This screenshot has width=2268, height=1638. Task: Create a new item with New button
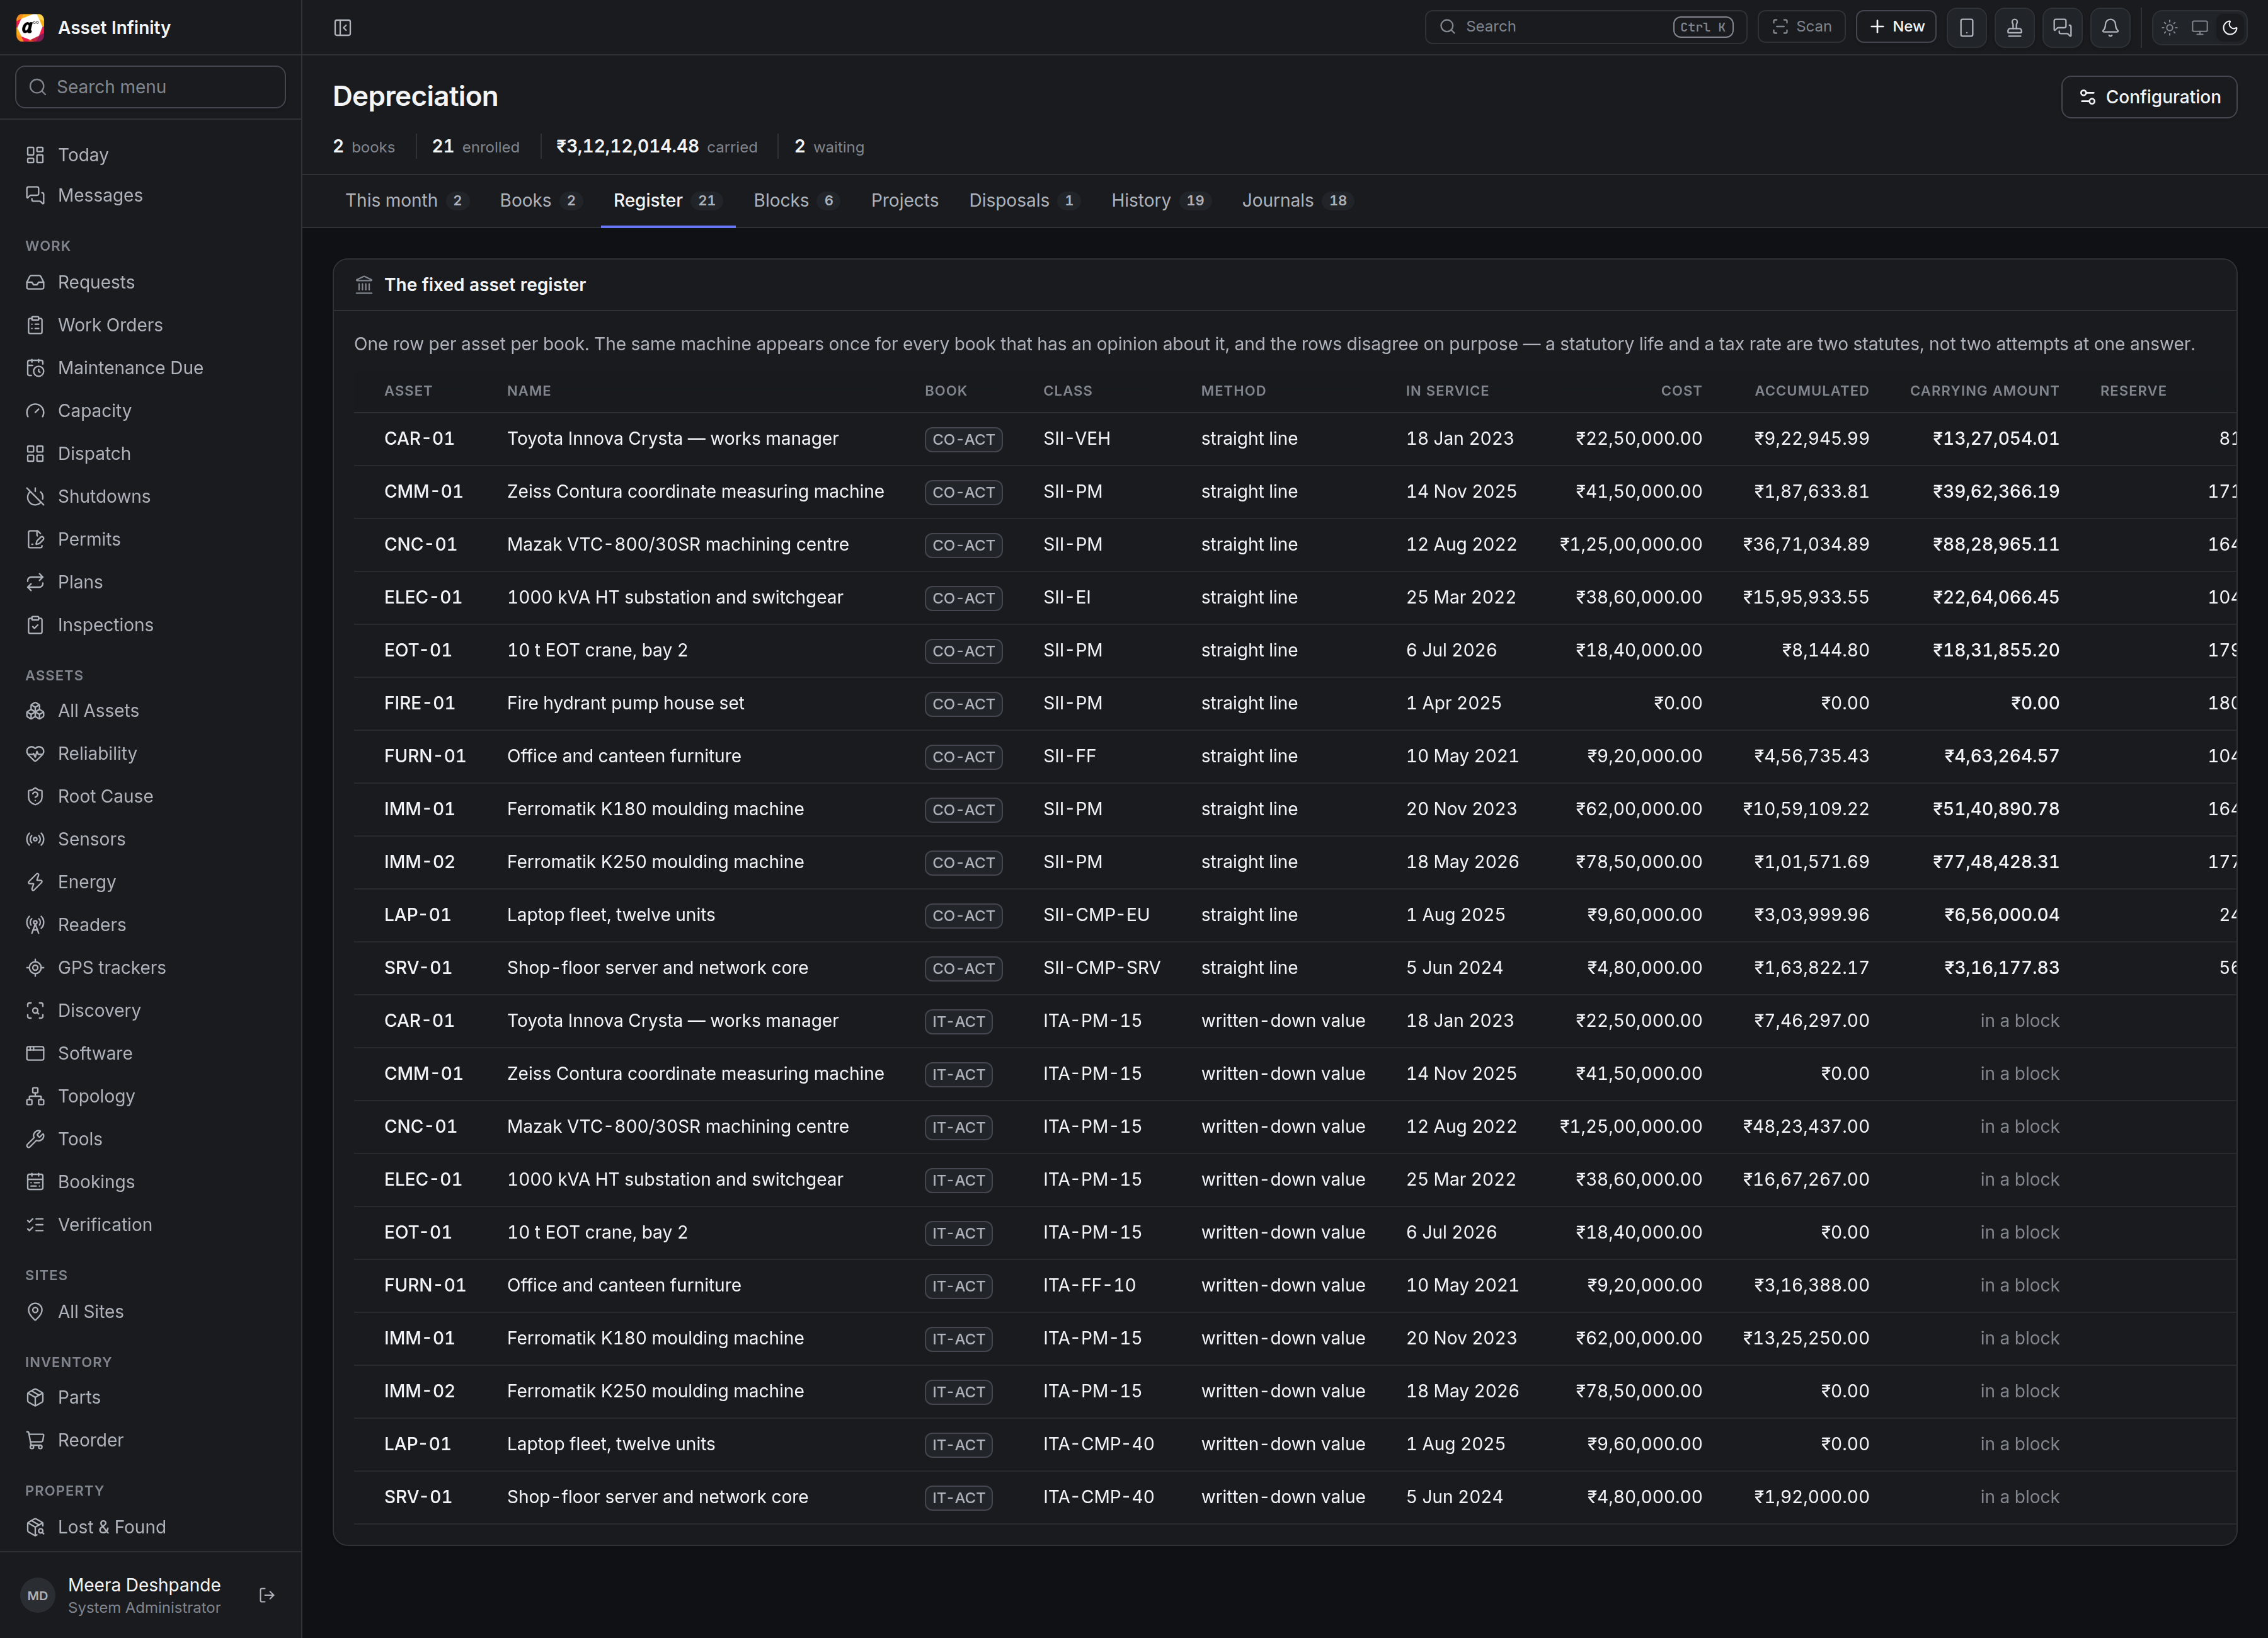tap(1896, 27)
